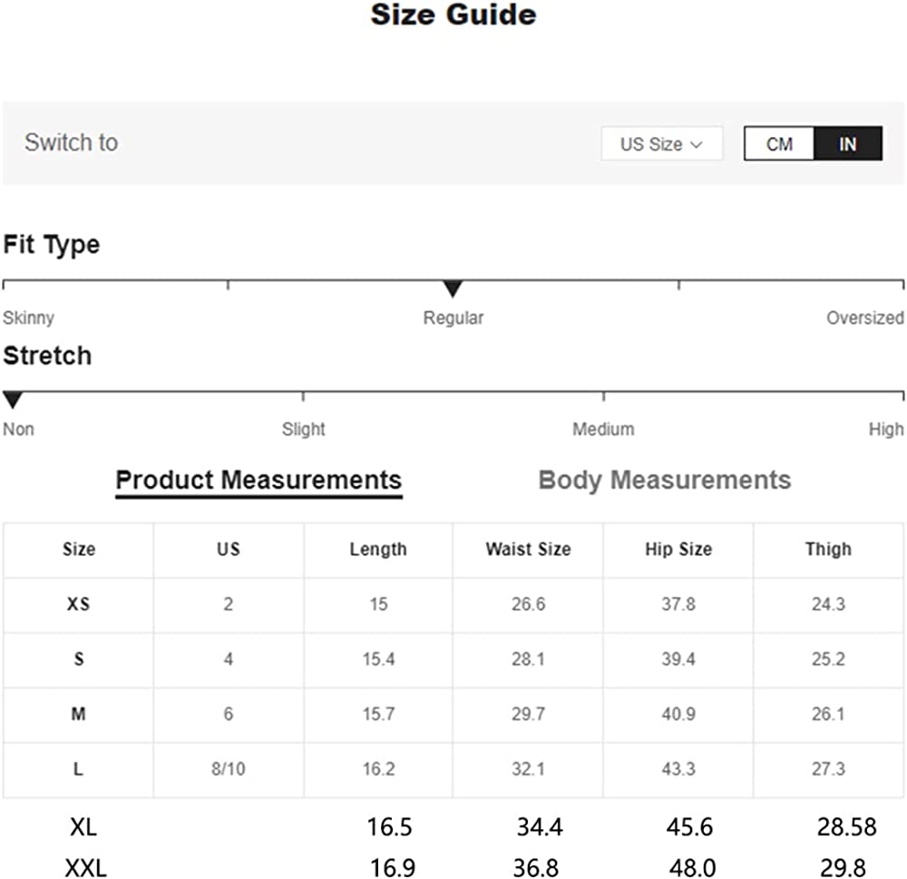Click the Regular fit label
This screenshot has width=907, height=879.
(x=453, y=318)
